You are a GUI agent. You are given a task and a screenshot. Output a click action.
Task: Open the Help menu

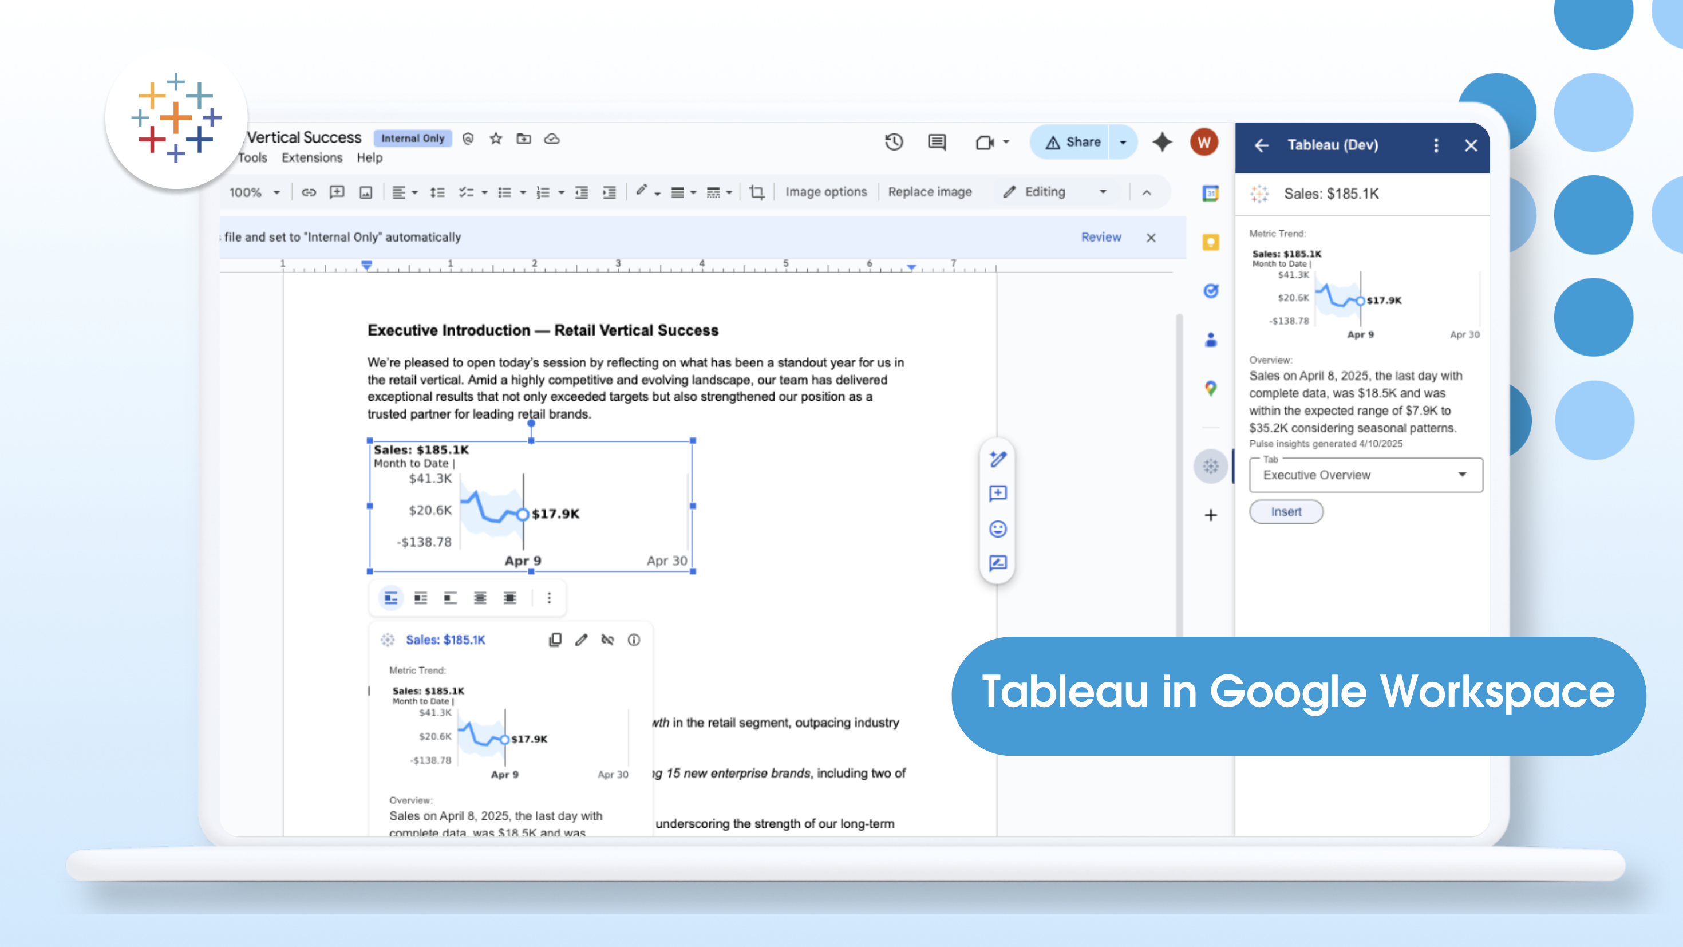369,157
